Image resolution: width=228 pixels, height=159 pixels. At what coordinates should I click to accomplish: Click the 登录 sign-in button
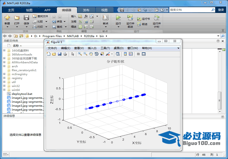(221, 10)
